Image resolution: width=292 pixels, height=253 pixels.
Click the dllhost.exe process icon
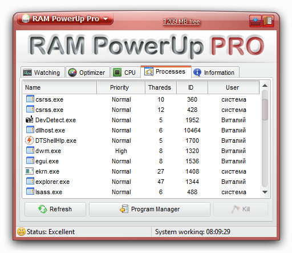(30, 130)
